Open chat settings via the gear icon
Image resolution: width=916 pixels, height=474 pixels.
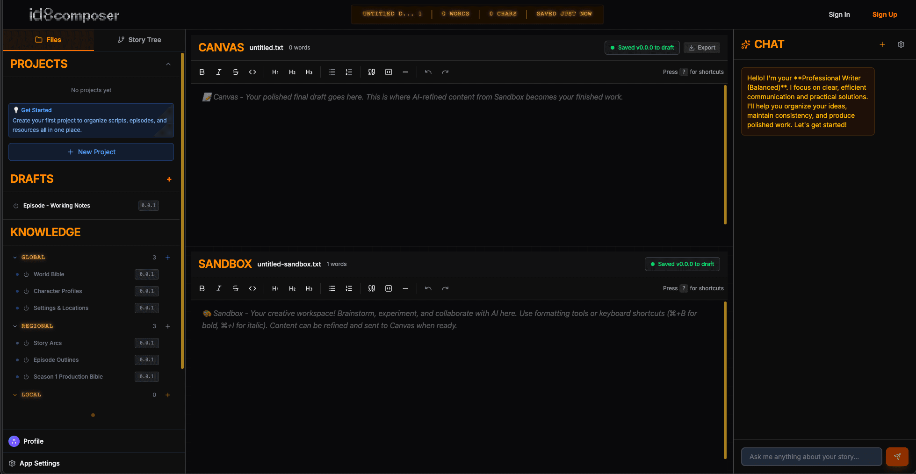click(901, 44)
